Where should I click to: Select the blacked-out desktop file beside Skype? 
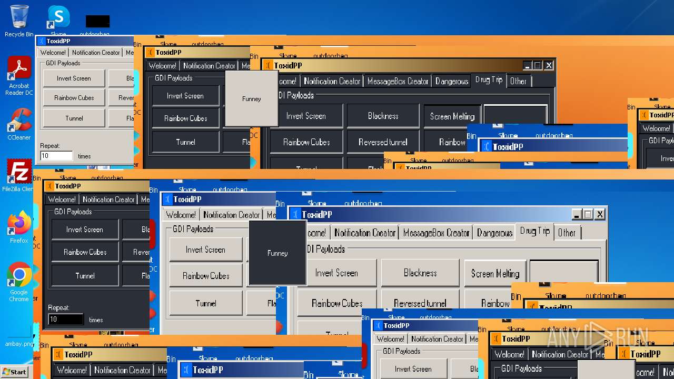pyautogui.click(x=98, y=21)
